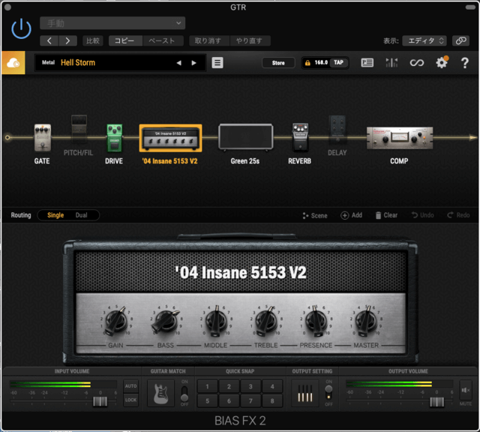
Task: Click Clear to empty the chain
Action: 387,215
